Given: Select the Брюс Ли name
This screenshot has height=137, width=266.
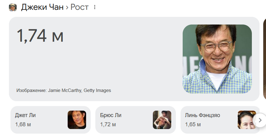Looking at the screenshot, I should pos(111,115).
